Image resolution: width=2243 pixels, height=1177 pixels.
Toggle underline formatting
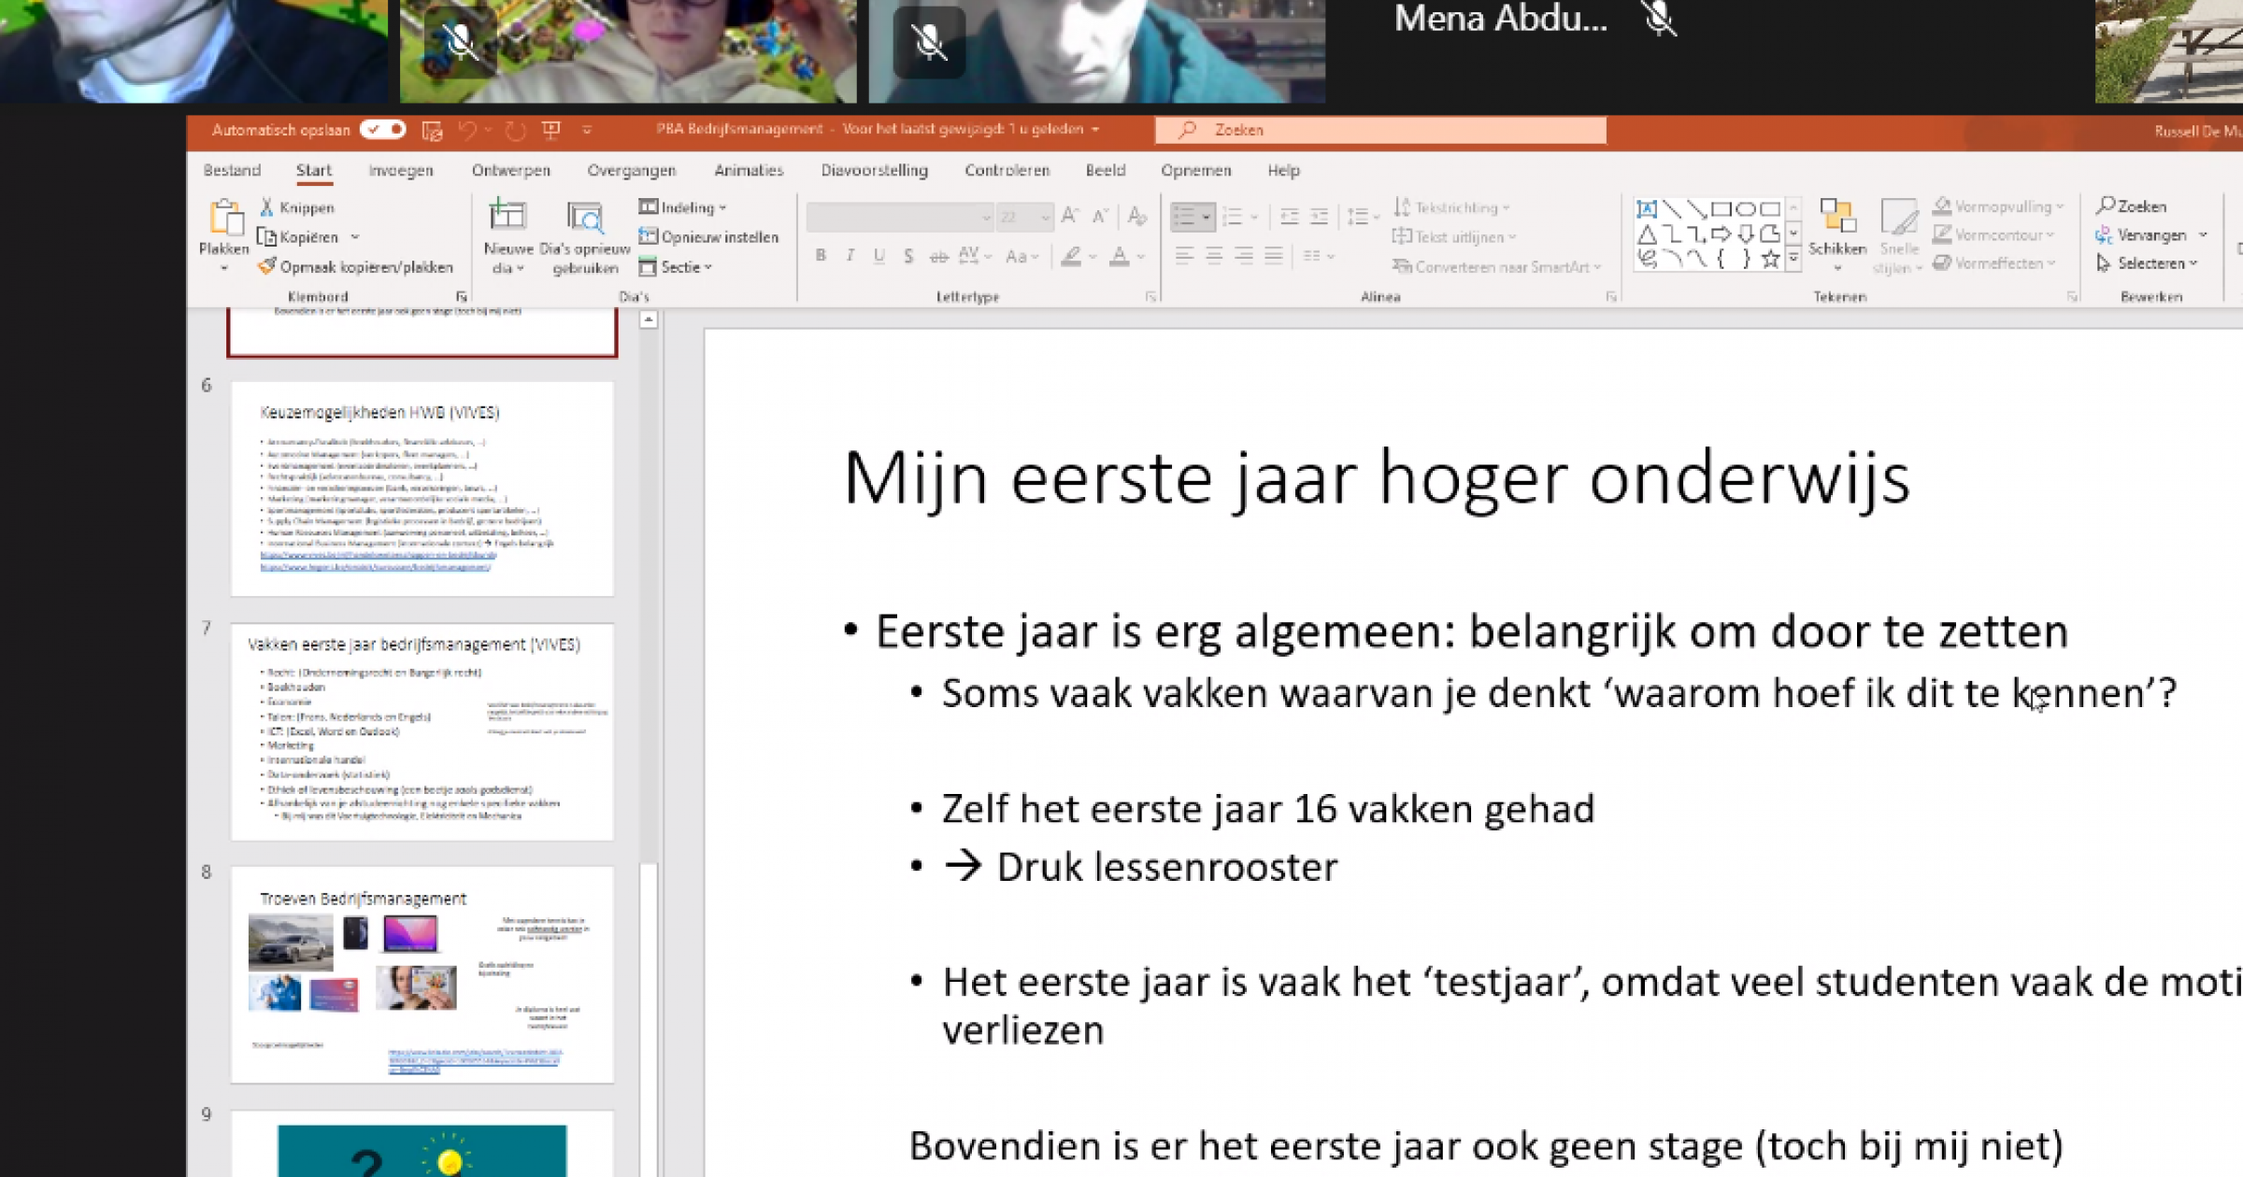879,255
